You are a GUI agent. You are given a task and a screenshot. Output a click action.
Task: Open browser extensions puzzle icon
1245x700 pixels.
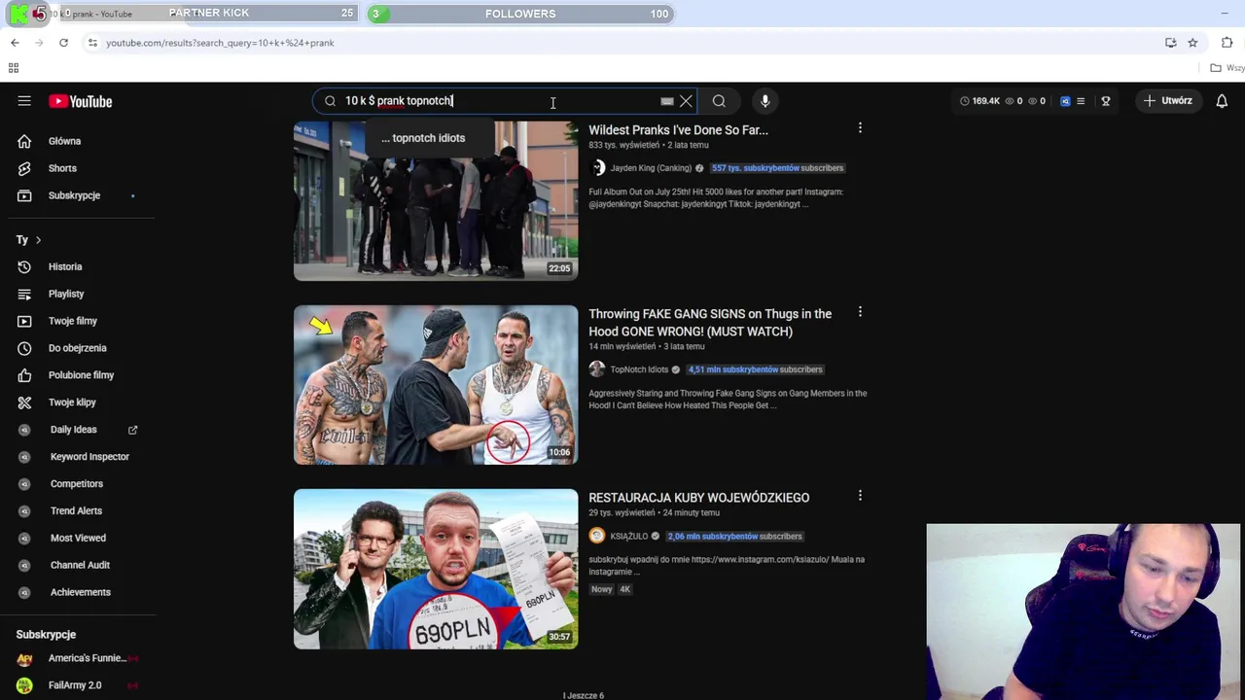(1227, 43)
